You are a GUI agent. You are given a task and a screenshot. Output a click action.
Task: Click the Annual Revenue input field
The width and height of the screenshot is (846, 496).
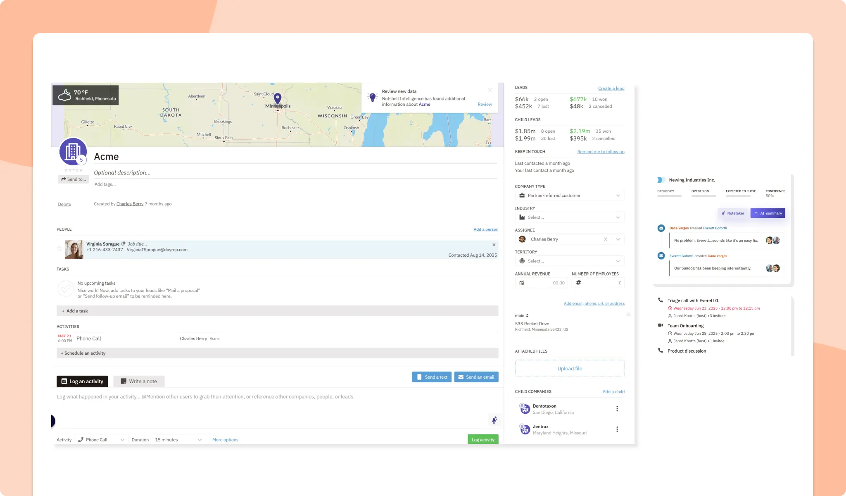click(x=544, y=283)
